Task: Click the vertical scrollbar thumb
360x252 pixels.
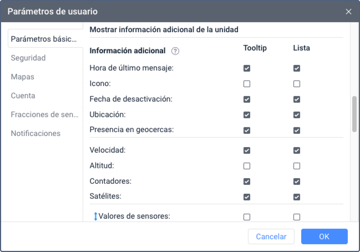Action: (x=354, y=114)
